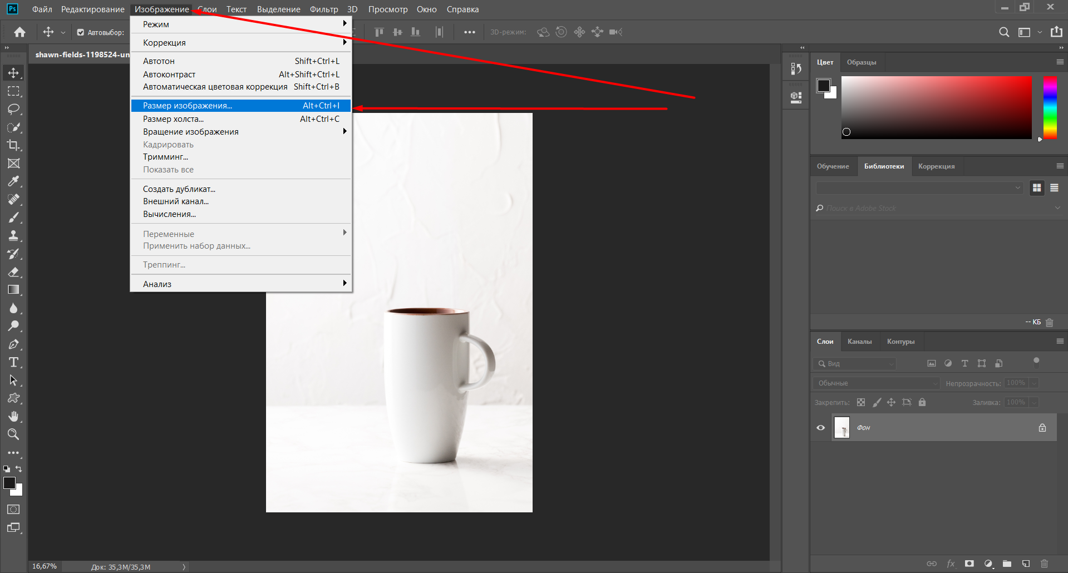Select the Blur tool
The image size is (1068, 573).
click(13, 308)
